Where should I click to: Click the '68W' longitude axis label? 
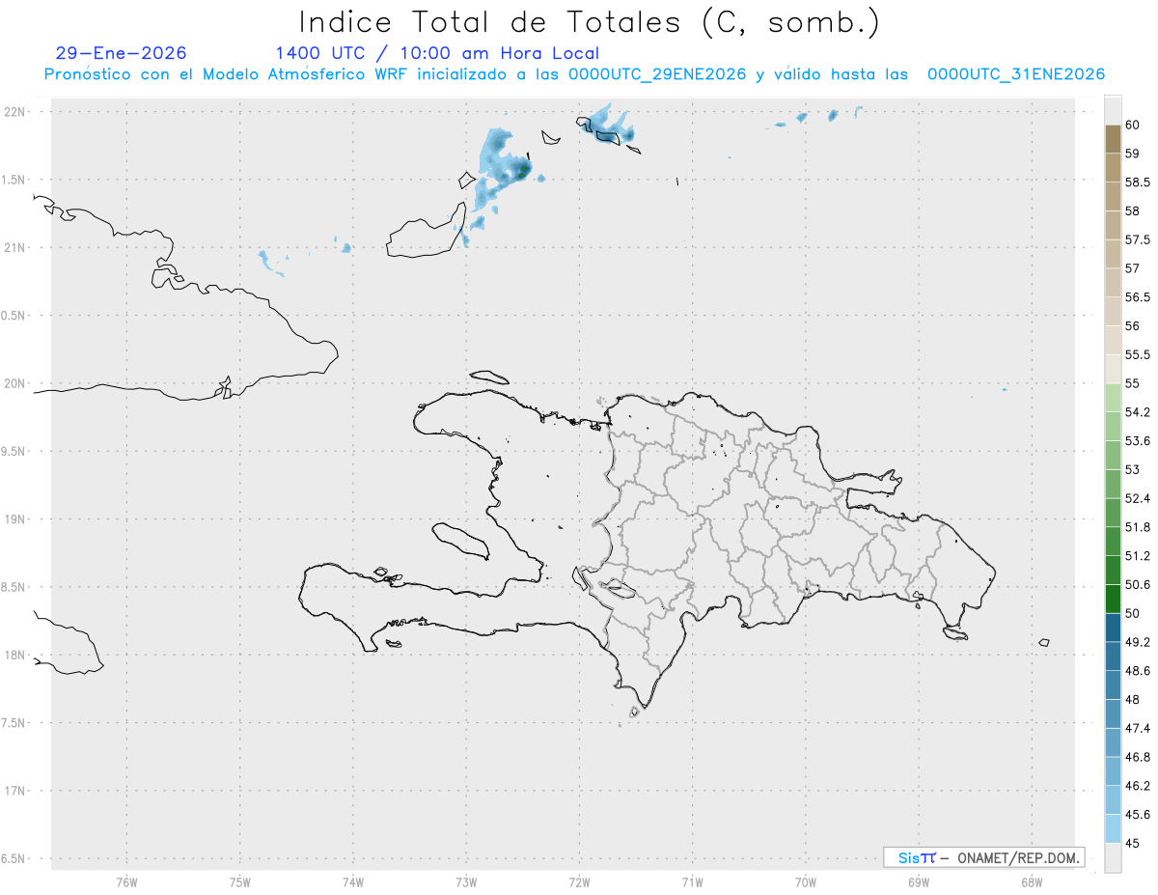(1032, 881)
